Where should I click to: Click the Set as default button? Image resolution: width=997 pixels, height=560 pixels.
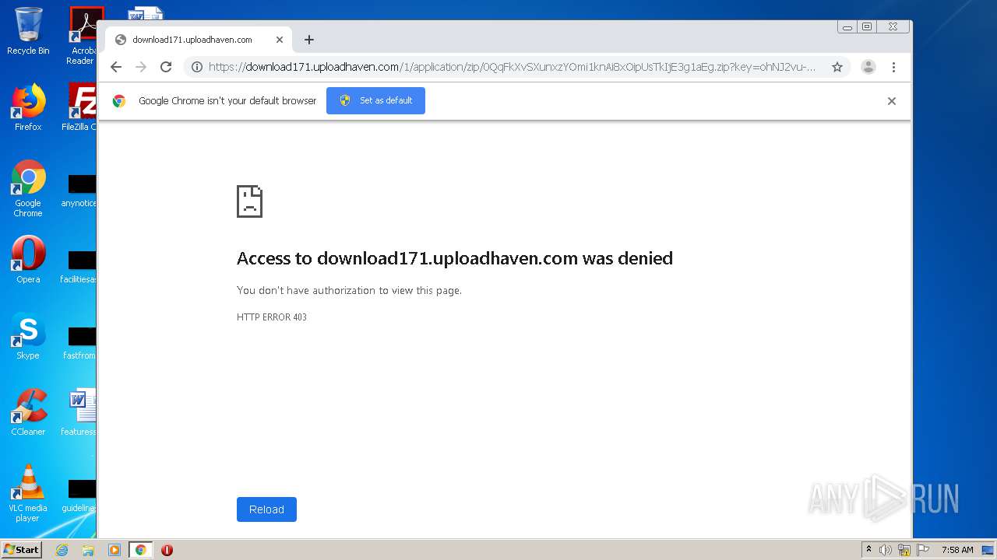(x=375, y=100)
